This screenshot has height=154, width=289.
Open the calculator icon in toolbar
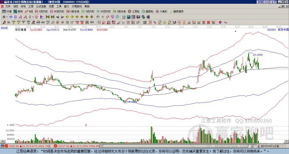click(129, 17)
